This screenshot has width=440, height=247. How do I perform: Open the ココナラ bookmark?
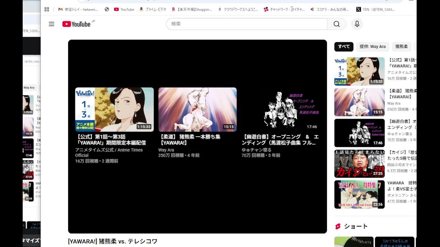[330, 9]
